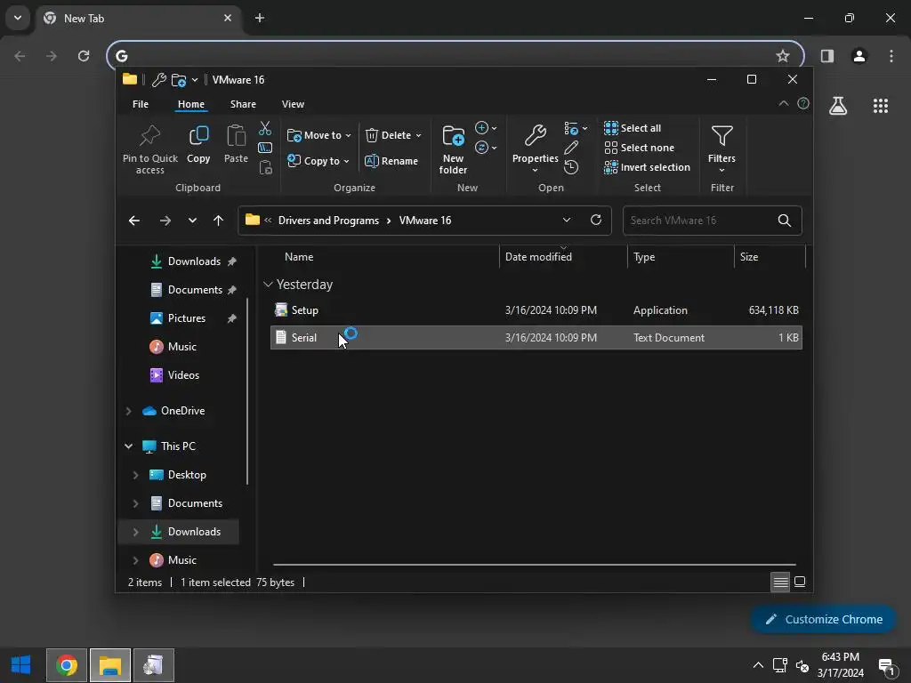Click the History clock icon in ribbon
Image resolution: width=911 pixels, height=683 pixels.
coord(571,167)
